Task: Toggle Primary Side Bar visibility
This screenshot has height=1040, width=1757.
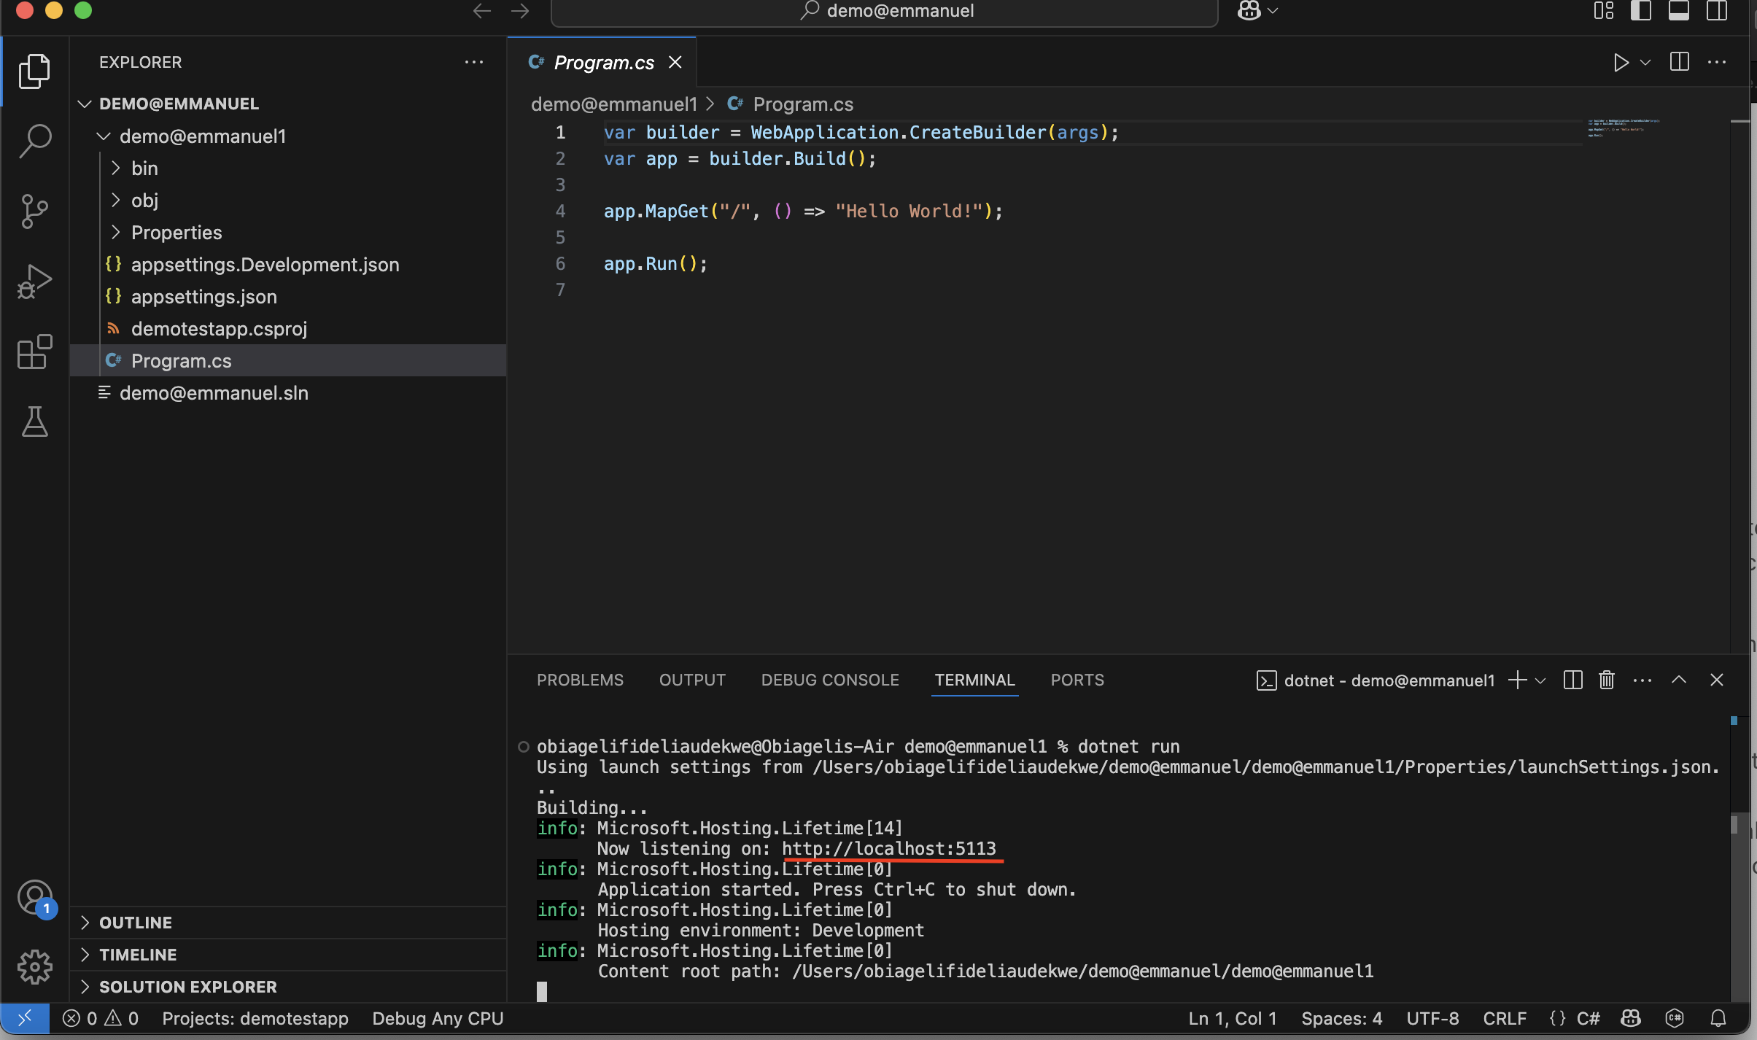Action: 1641,11
